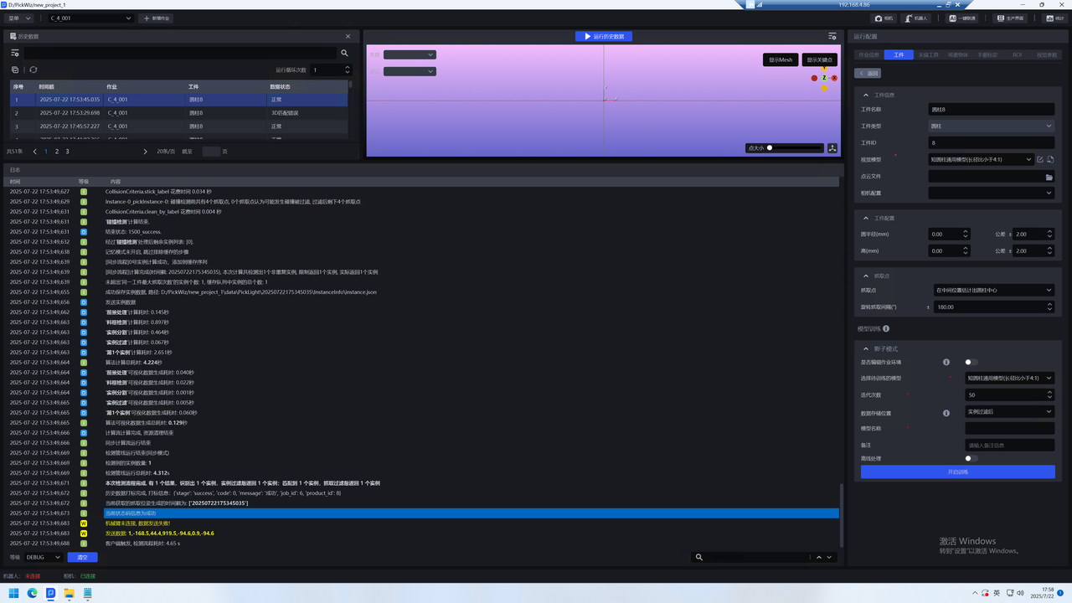Click the 开启训练 button
The width and height of the screenshot is (1072, 603).
tap(957, 472)
